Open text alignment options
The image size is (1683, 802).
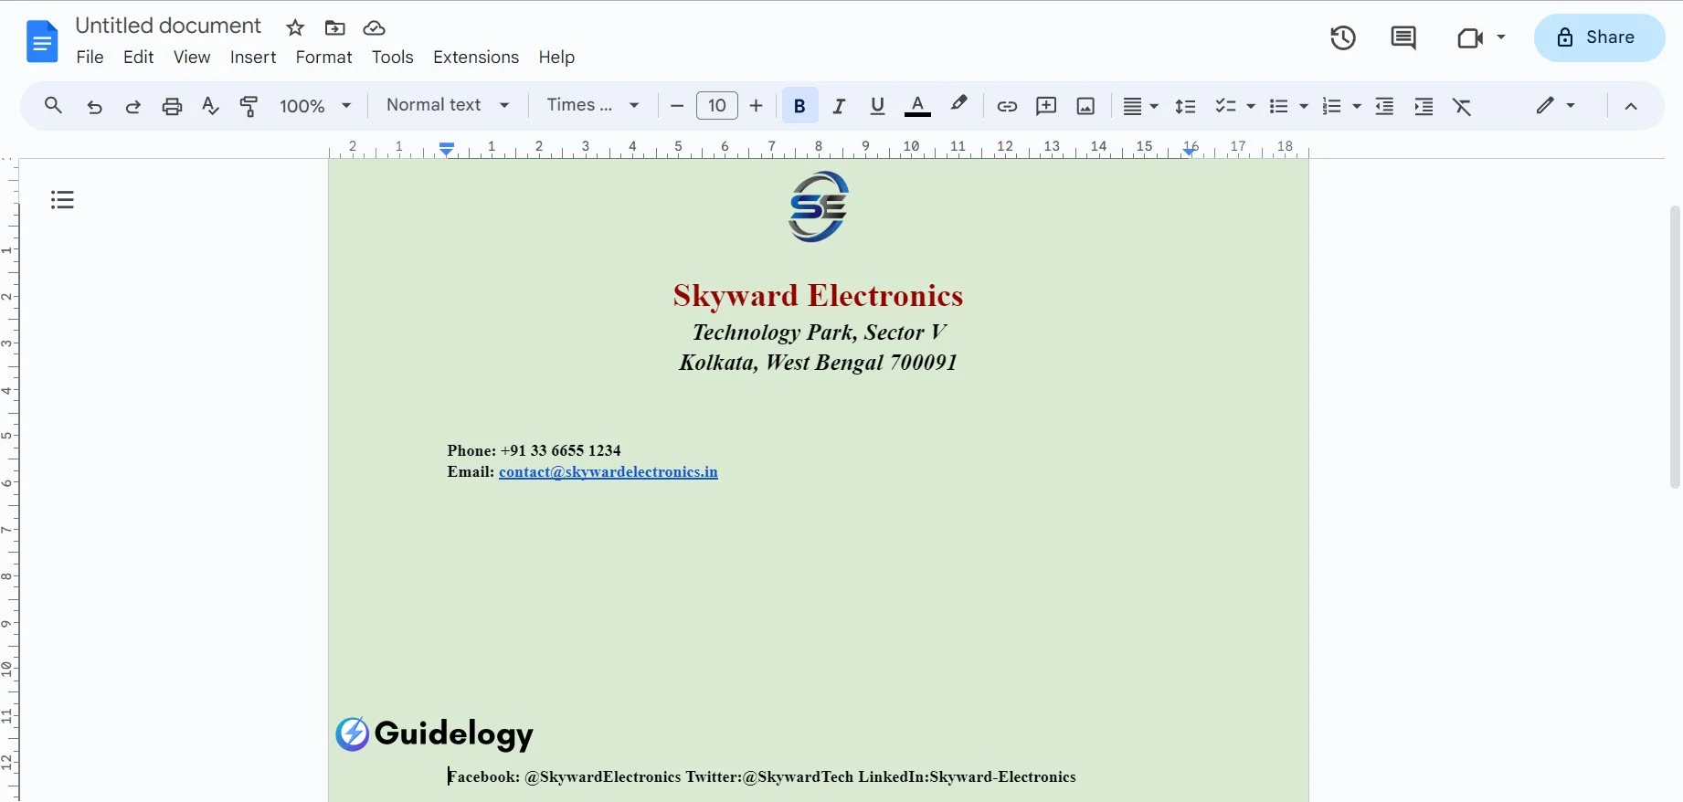(1140, 106)
